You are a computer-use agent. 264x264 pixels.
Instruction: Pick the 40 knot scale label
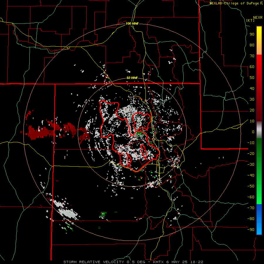pyautogui.click(x=252, y=88)
